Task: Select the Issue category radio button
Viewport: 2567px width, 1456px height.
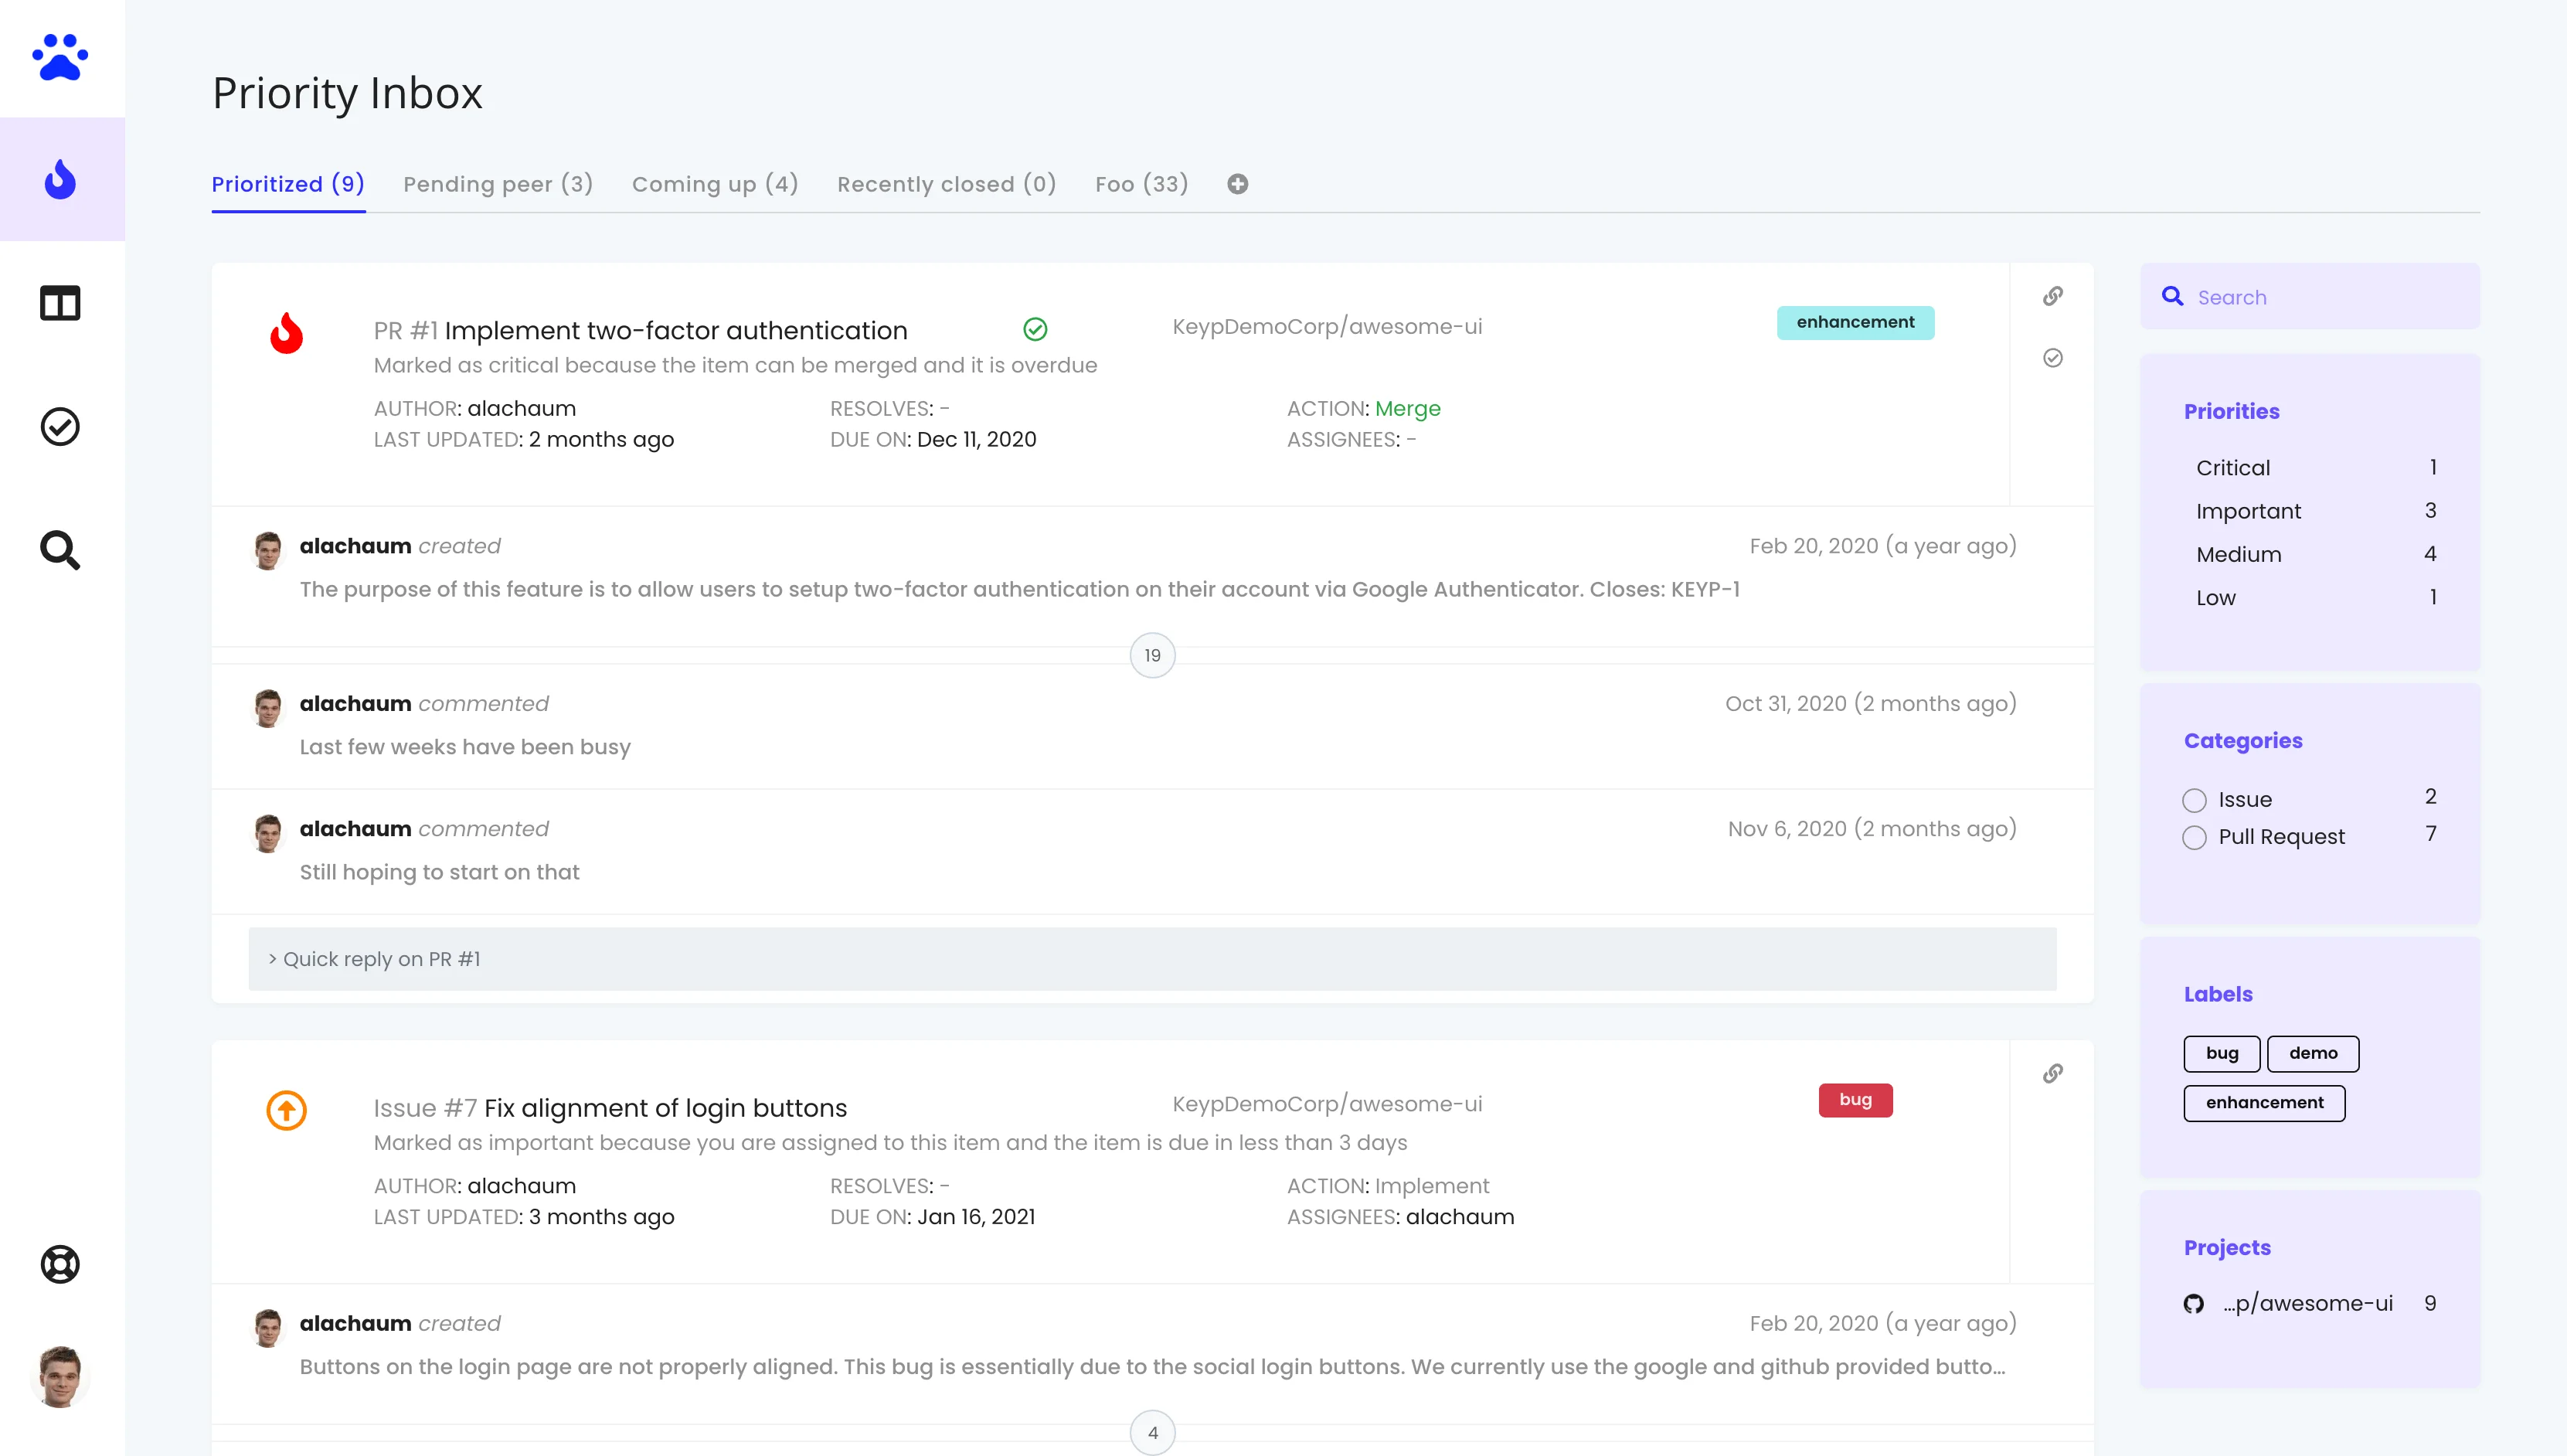Action: (x=2194, y=799)
